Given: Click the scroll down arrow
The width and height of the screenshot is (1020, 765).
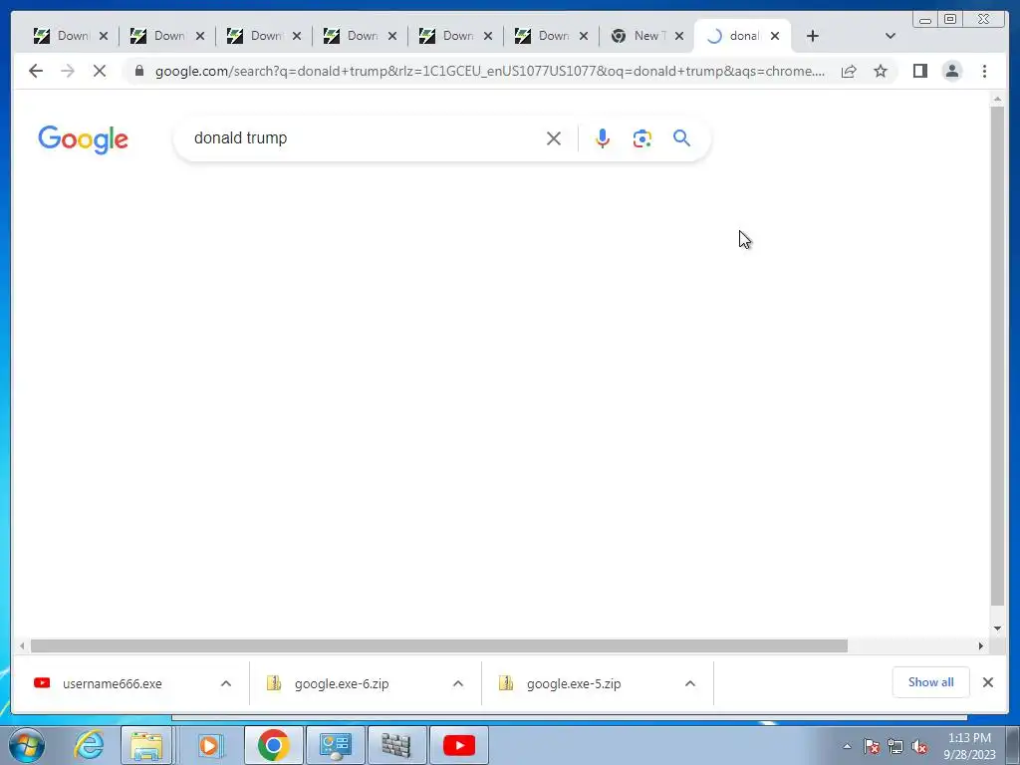Looking at the screenshot, I should point(997,629).
